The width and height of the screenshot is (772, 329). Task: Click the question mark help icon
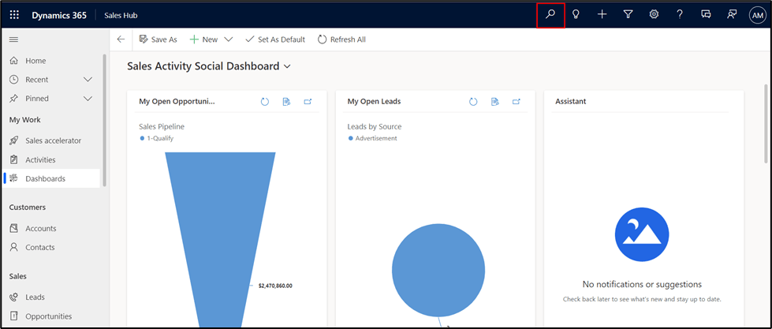(x=680, y=15)
